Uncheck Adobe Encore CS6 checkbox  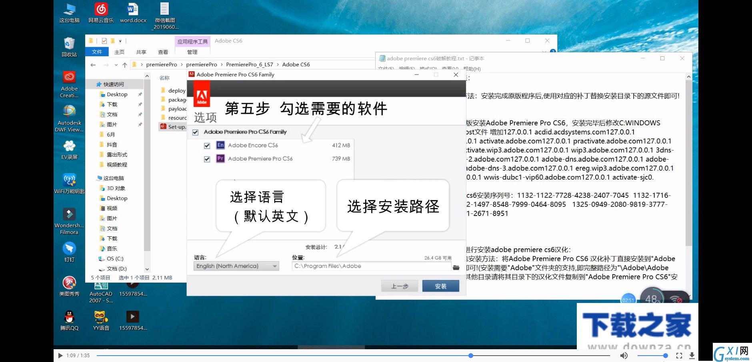point(207,146)
